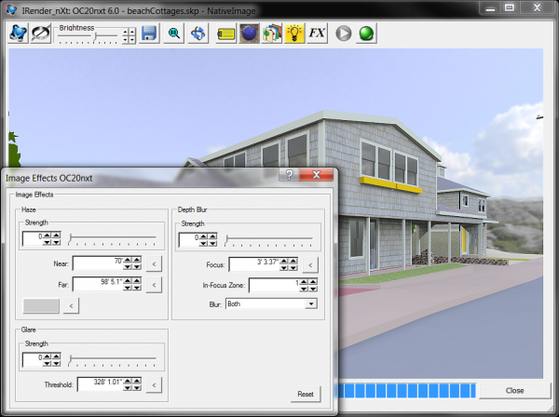559x417 pixels.
Task: Click the FX image effects icon
Action: click(x=318, y=34)
